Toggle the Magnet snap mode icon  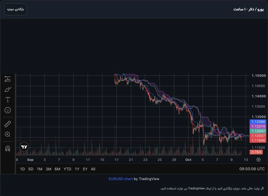[8, 148]
